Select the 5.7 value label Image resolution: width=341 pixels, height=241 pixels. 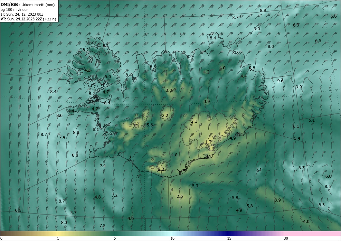click(x=74, y=212)
